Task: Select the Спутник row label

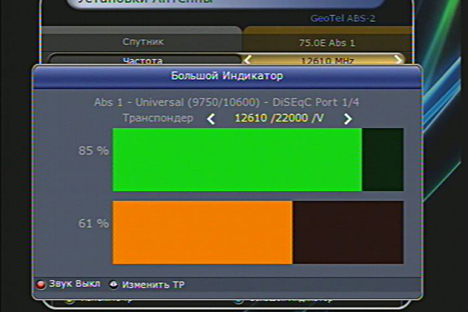Action: [143, 41]
